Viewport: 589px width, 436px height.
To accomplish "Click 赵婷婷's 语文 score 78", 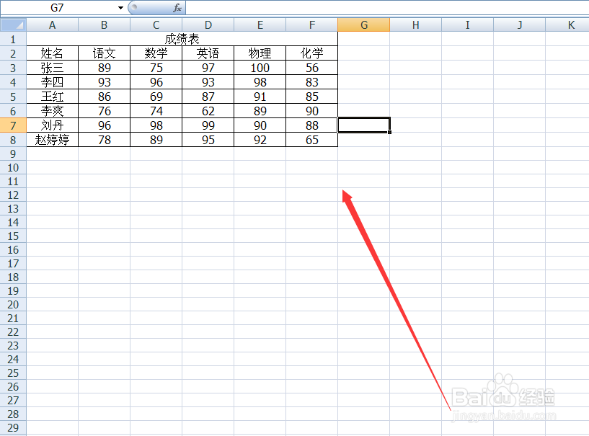I will pos(104,140).
